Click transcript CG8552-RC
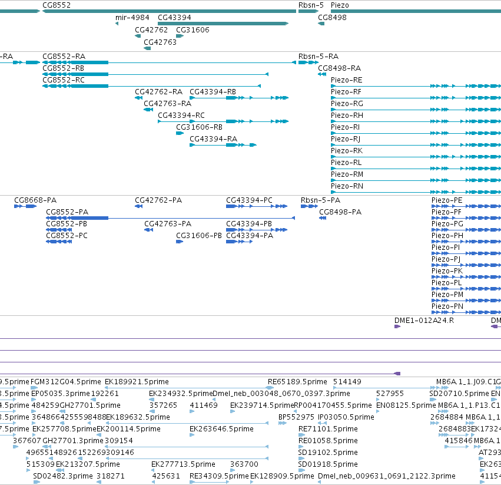Screen dimensions: 501x485 pyautogui.click(x=64, y=80)
